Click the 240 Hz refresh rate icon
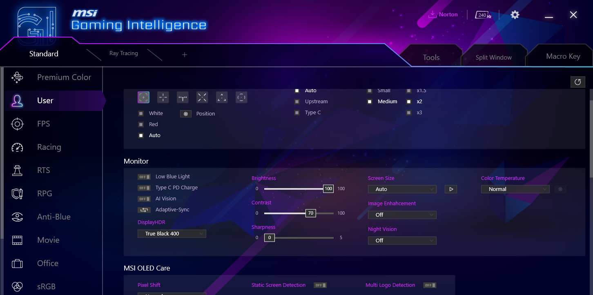This screenshot has height=295, width=593. pos(483,15)
